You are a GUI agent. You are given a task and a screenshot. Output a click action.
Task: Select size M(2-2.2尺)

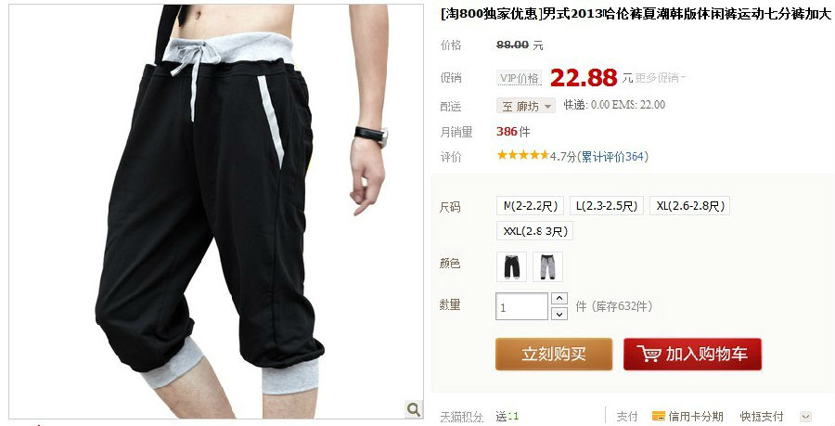click(x=530, y=205)
